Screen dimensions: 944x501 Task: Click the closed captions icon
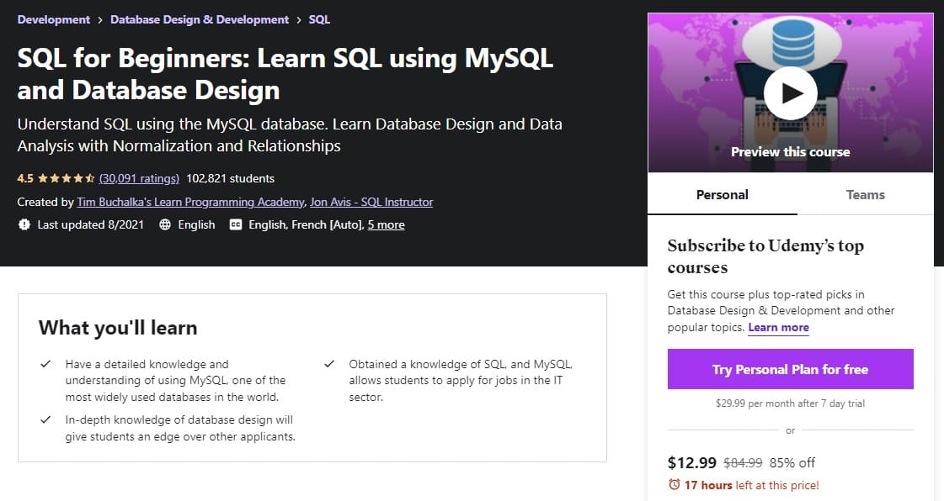coord(236,224)
